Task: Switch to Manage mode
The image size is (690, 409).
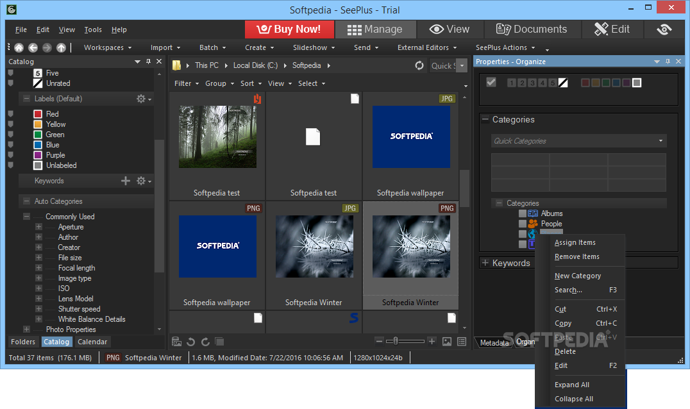Action: tap(375, 29)
